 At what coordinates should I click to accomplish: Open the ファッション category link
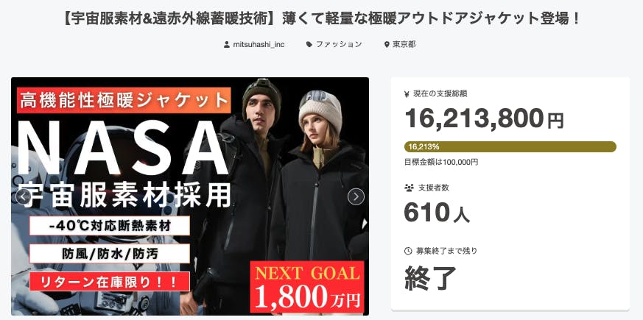tap(339, 44)
